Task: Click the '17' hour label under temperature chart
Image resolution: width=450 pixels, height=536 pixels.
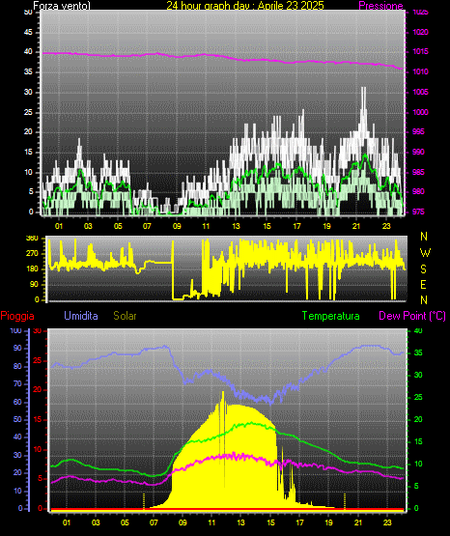Action: [299, 522]
